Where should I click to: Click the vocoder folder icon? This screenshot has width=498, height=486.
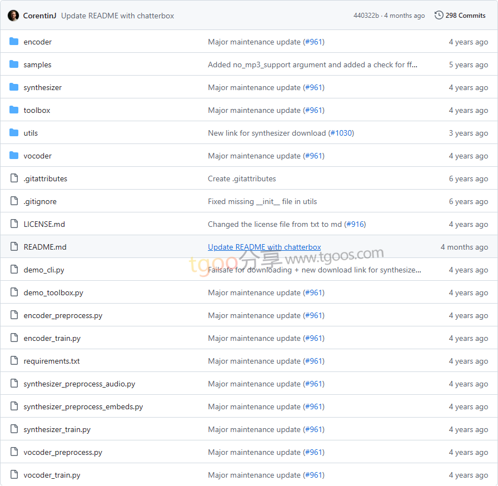coord(14,156)
